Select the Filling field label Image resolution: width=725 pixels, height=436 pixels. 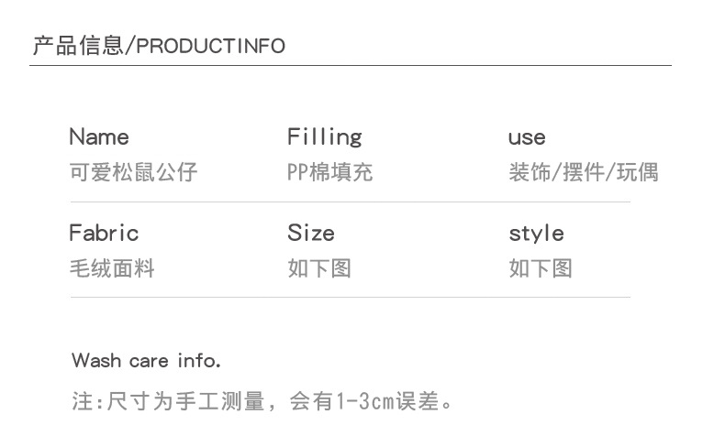(324, 137)
